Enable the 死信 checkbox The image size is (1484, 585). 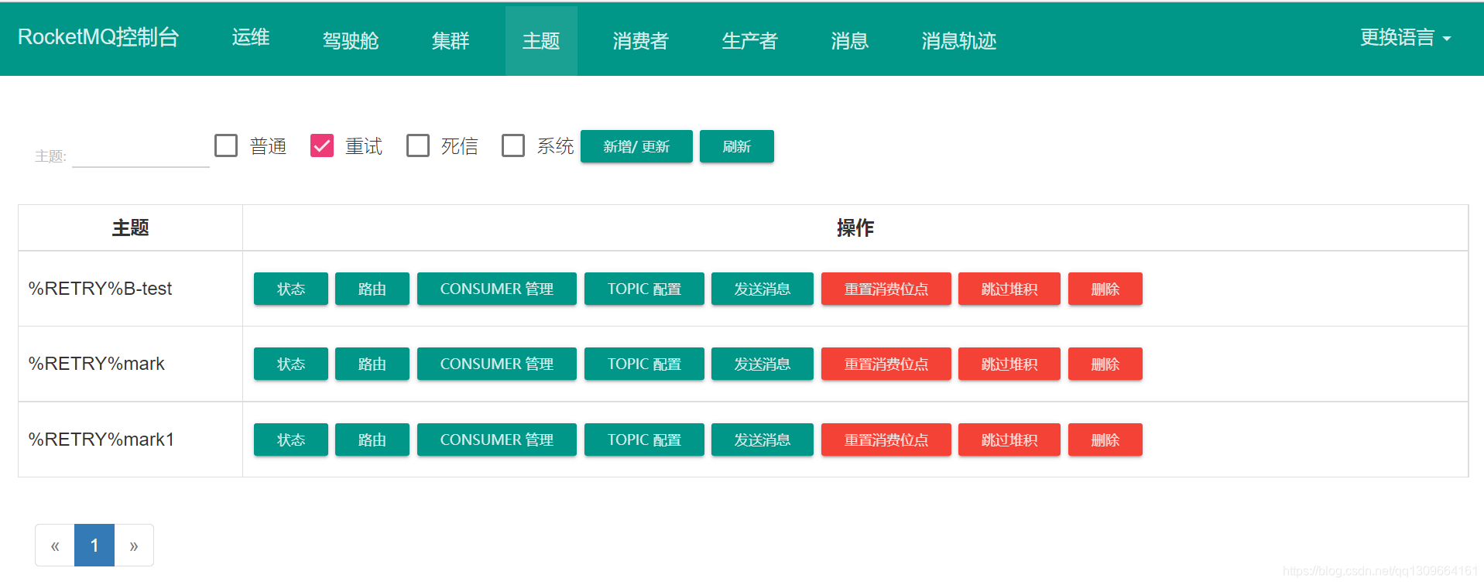click(418, 145)
